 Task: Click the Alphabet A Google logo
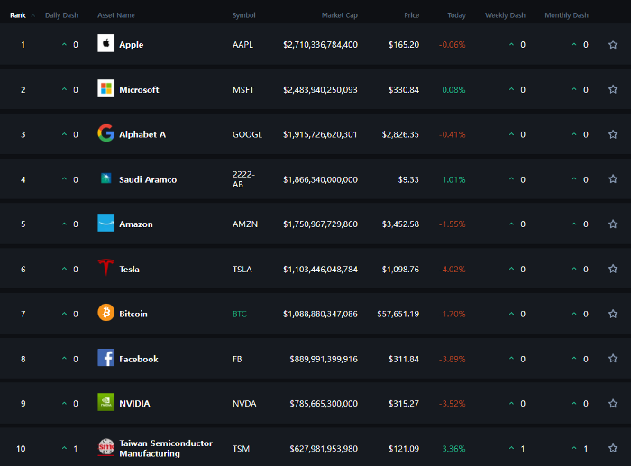click(105, 133)
